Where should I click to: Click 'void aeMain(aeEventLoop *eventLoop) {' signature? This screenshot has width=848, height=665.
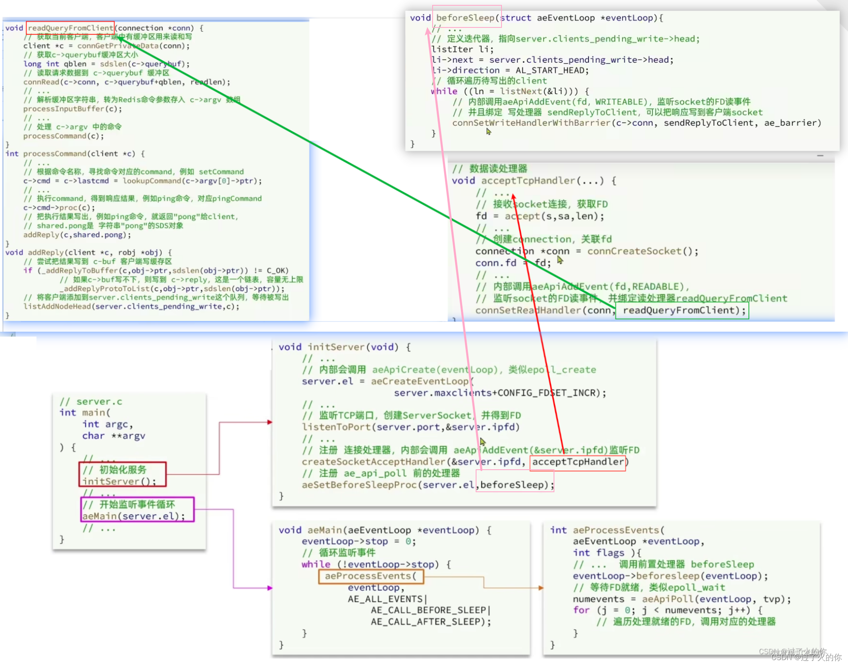tap(385, 530)
